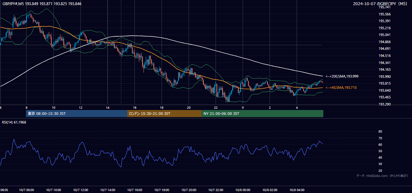The height and width of the screenshot is (193, 412).
Task: Click RSI scale level 30
Action: click(380, 164)
